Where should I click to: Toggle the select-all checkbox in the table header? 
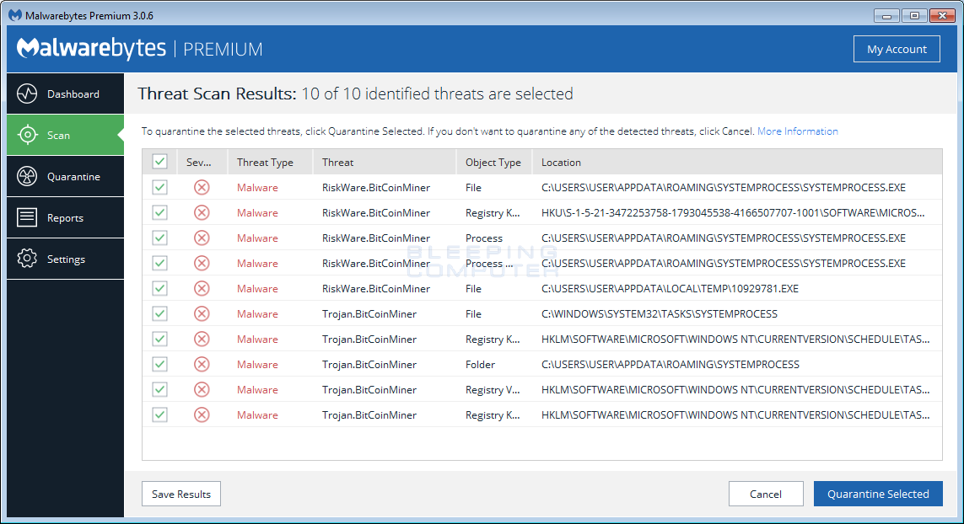tap(159, 161)
